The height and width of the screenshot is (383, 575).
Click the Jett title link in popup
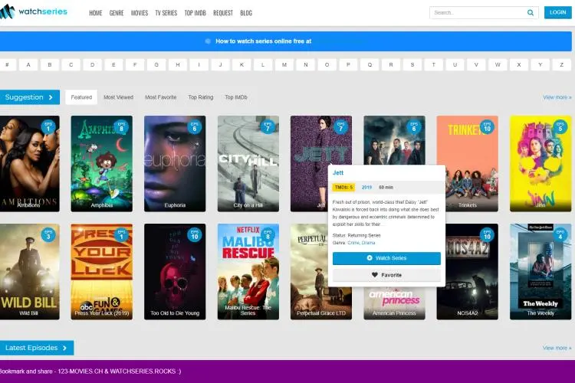pyautogui.click(x=338, y=172)
